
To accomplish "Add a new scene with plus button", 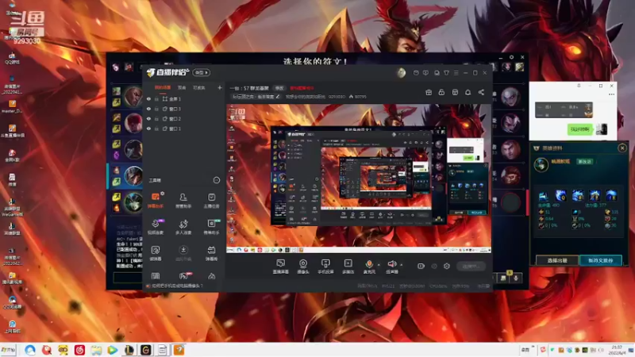I will (220, 87).
